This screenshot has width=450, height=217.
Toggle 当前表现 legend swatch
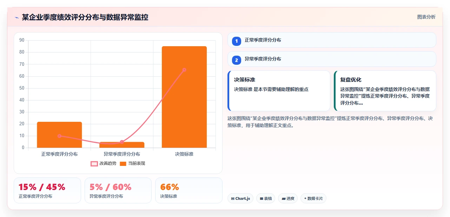123,163
